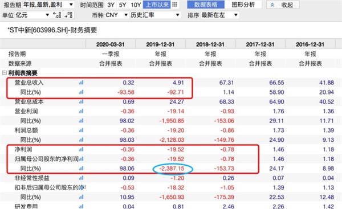Click the 净利润 row label
This screenshot has height=209, width=342.
tap(23, 149)
